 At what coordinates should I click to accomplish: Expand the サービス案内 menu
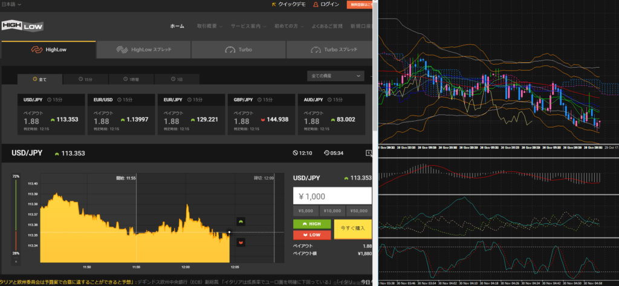coord(248,26)
